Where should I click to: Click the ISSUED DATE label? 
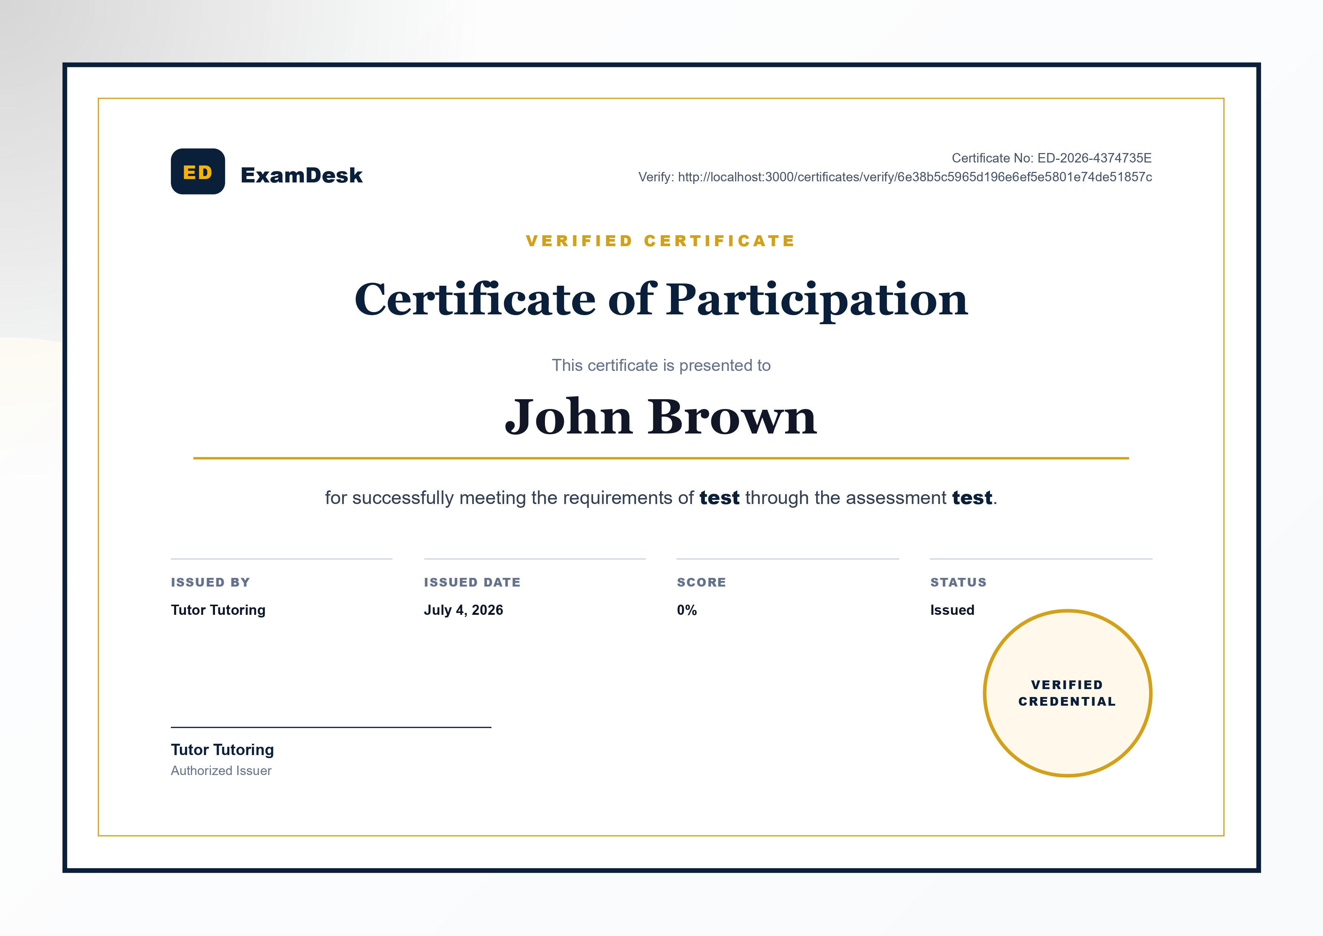coord(472,582)
